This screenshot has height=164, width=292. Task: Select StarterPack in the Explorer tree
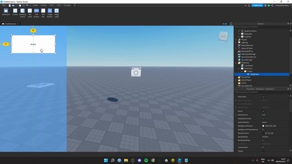point(246,77)
